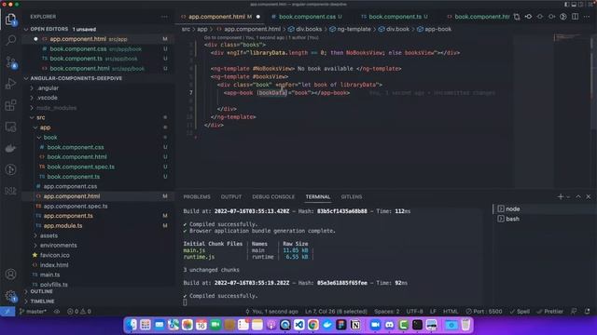Open the Explorer view in the activity bar
This screenshot has height=335, width=597.
(10, 19)
